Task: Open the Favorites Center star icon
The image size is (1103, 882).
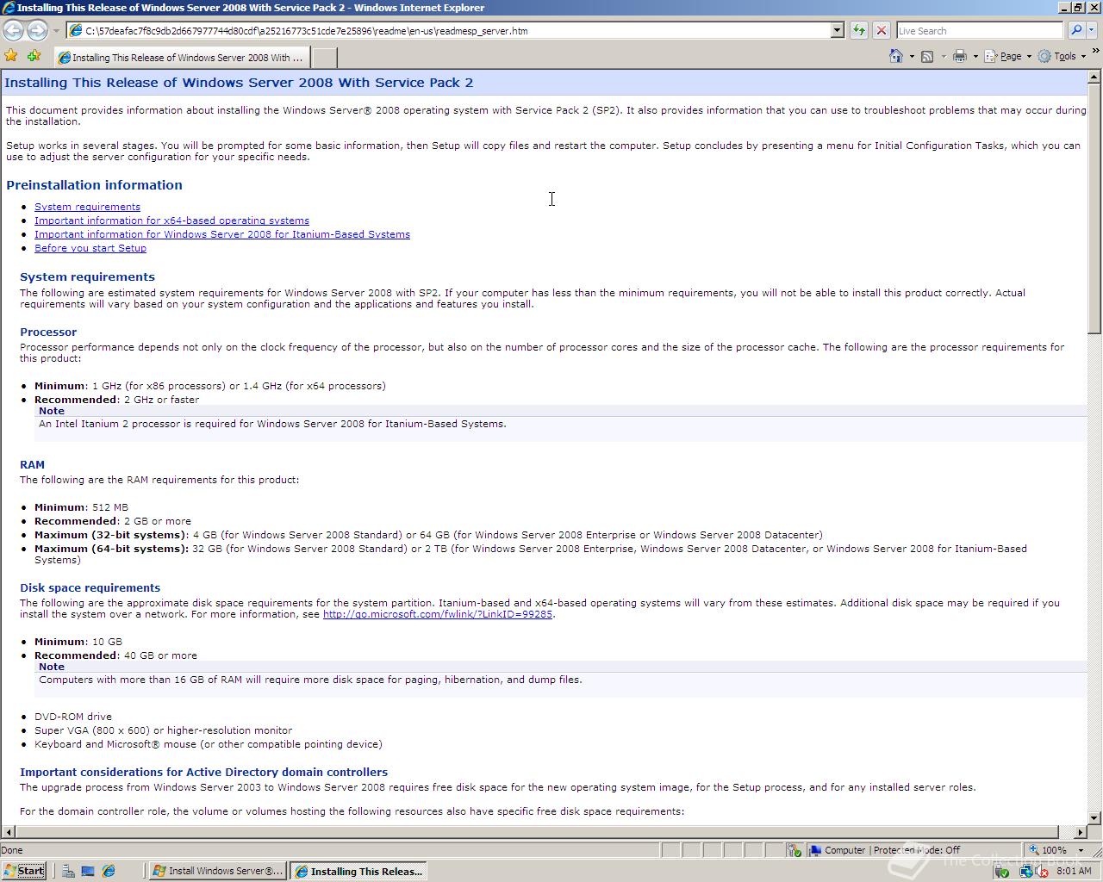Action: (x=11, y=56)
